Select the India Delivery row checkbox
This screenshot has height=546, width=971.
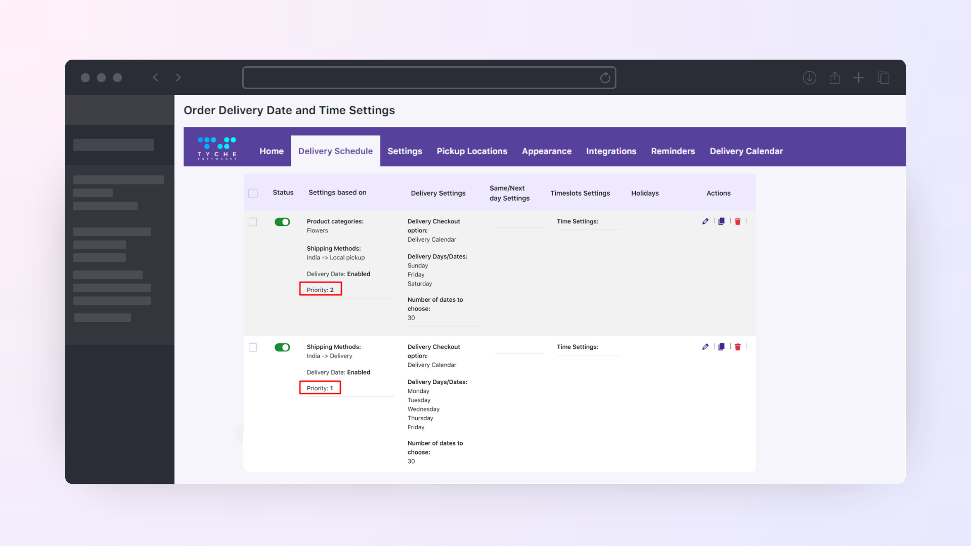click(253, 347)
